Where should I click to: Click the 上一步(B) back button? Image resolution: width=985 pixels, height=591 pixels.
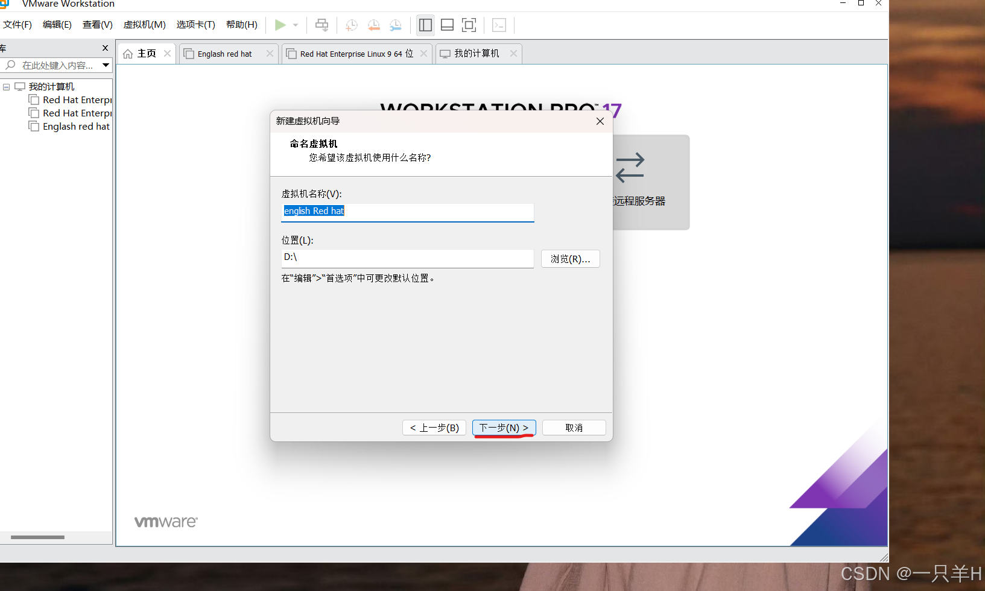click(x=434, y=428)
